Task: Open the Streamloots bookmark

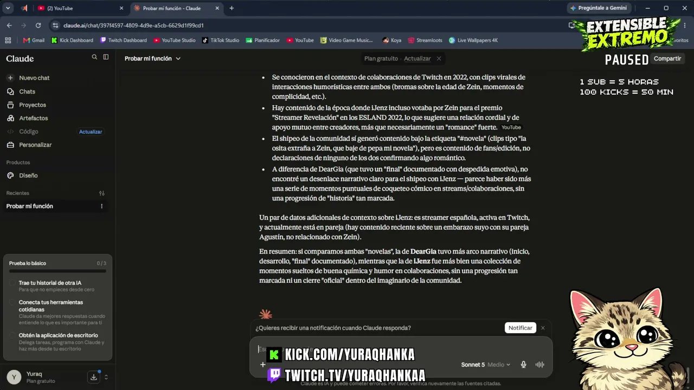Action: pyautogui.click(x=425, y=40)
